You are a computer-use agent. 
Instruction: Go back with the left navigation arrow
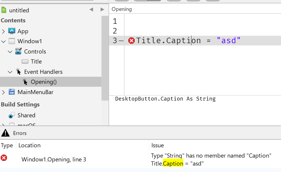(x=91, y=9)
